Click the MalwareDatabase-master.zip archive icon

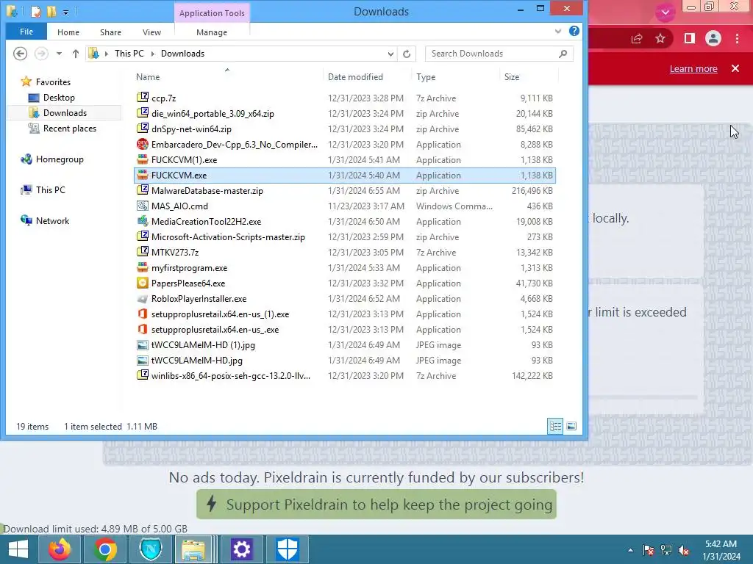[142, 190]
